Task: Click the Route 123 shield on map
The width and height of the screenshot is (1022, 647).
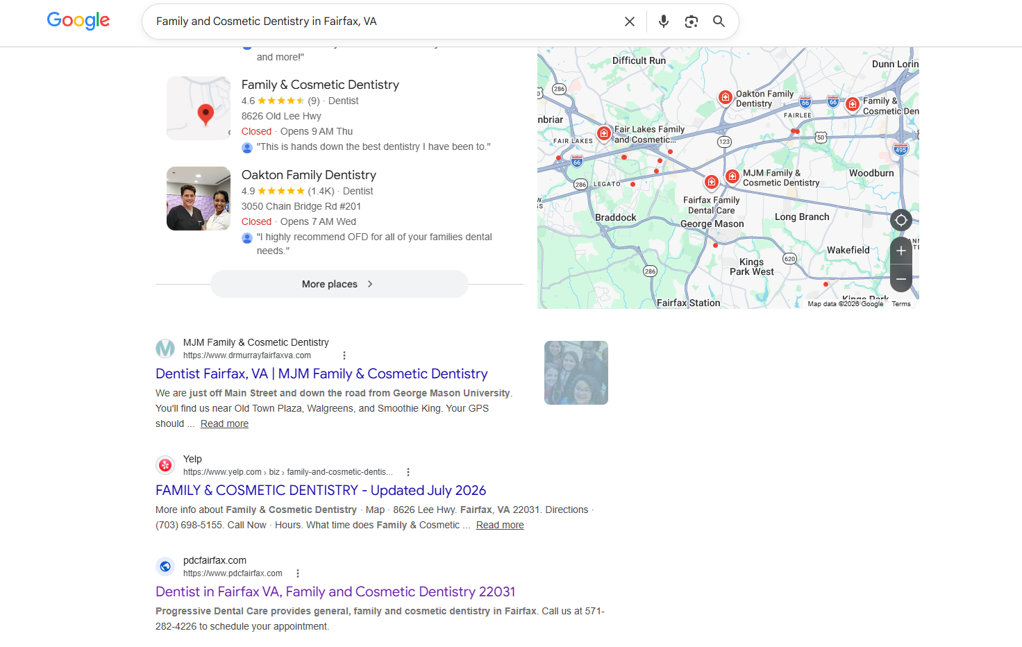Action: tap(724, 142)
